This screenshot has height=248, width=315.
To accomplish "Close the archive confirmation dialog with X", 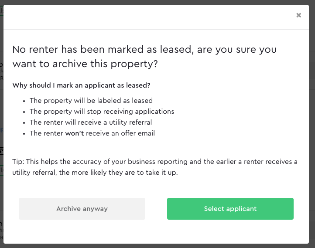I will (x=298, y=15).
